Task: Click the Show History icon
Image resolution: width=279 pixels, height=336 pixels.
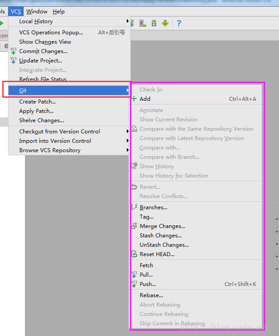Action: point(134,166)
